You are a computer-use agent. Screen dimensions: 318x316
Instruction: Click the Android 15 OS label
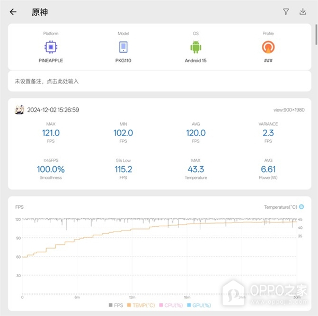[x=196, y=61]
